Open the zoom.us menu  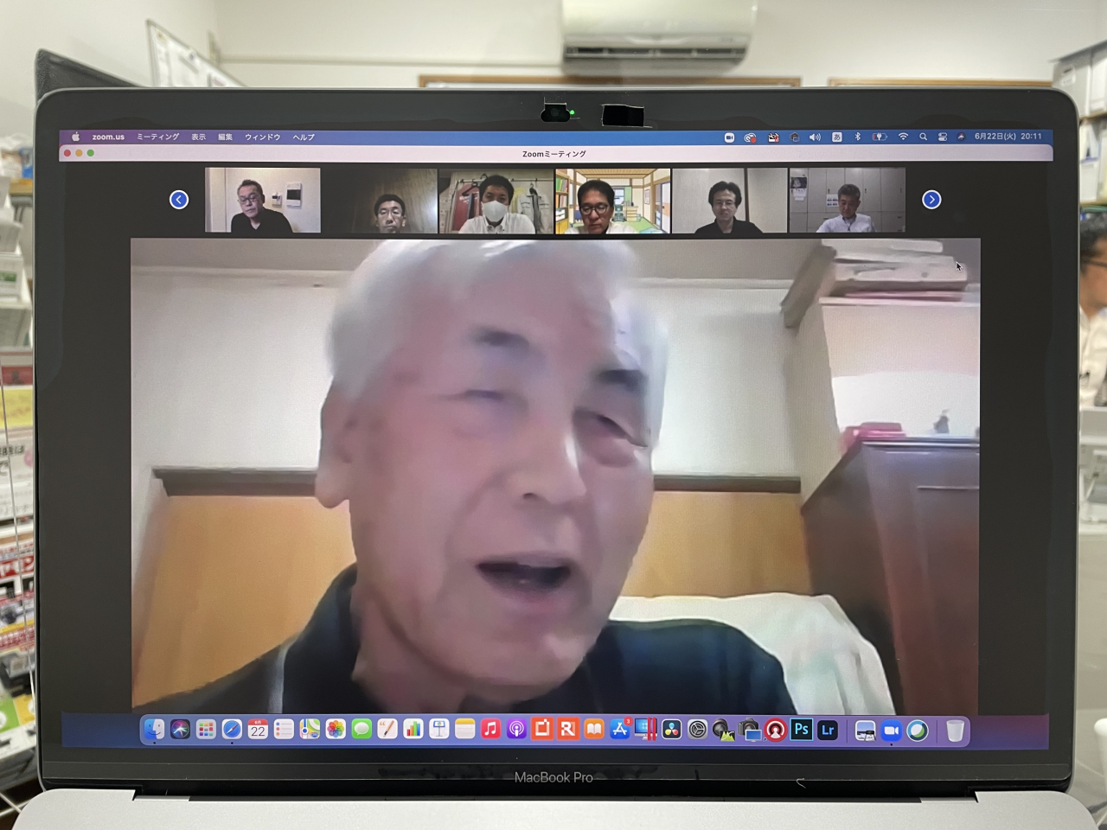click(108, 137)
